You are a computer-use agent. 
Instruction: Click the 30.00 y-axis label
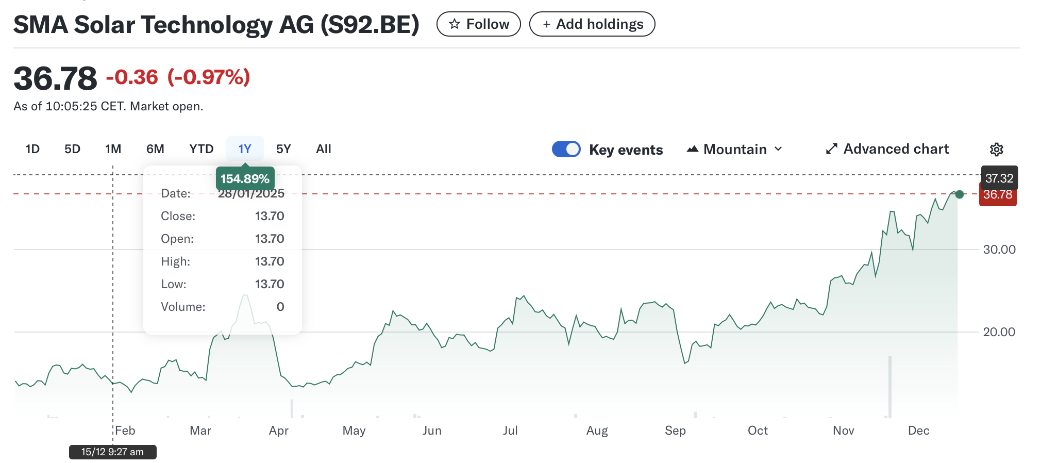(x=999, y=250)
